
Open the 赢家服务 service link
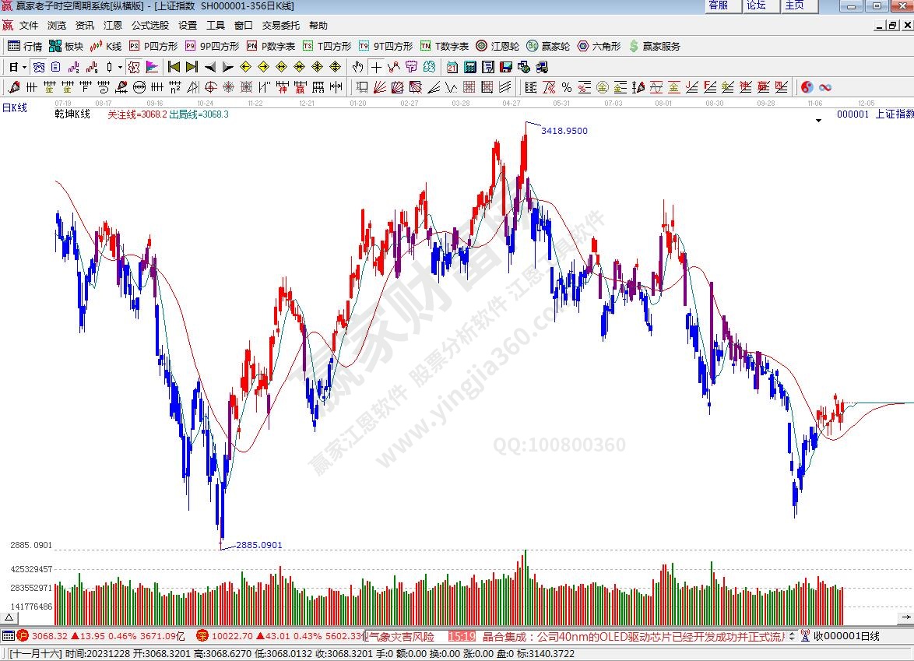pos(654,46)
